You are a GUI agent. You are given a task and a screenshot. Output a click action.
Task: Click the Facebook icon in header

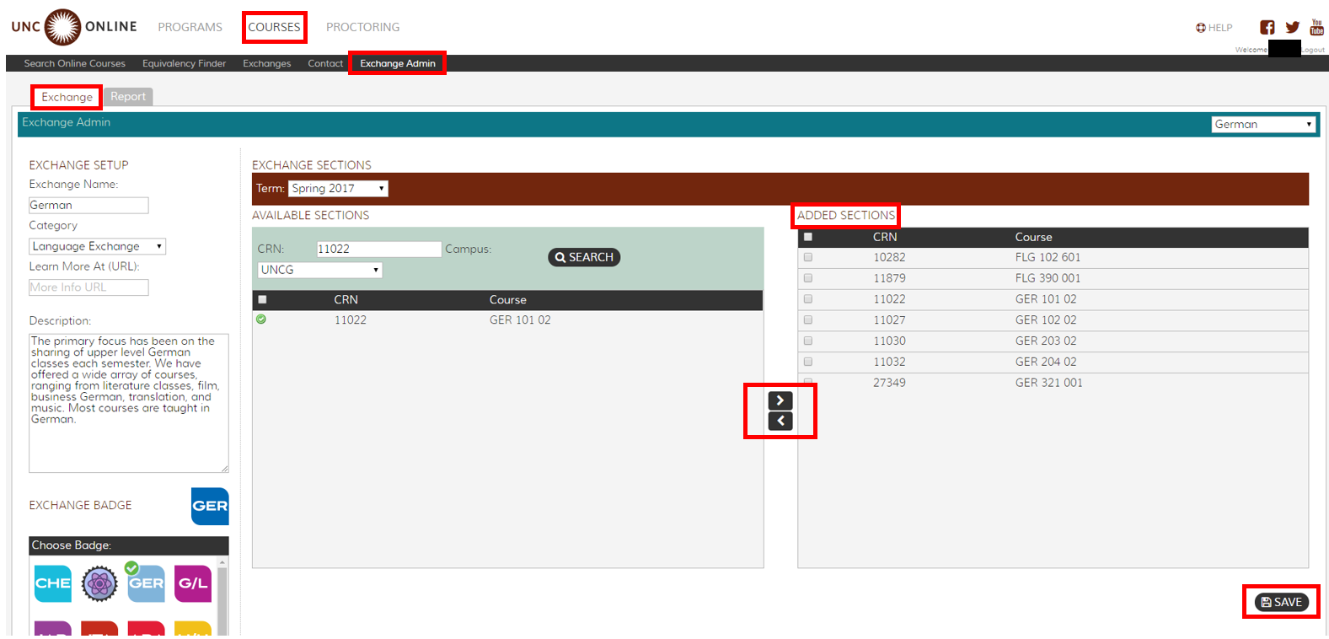point(1267,27)
